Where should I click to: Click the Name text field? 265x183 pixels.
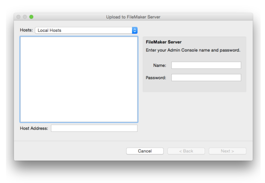point(206,65)
